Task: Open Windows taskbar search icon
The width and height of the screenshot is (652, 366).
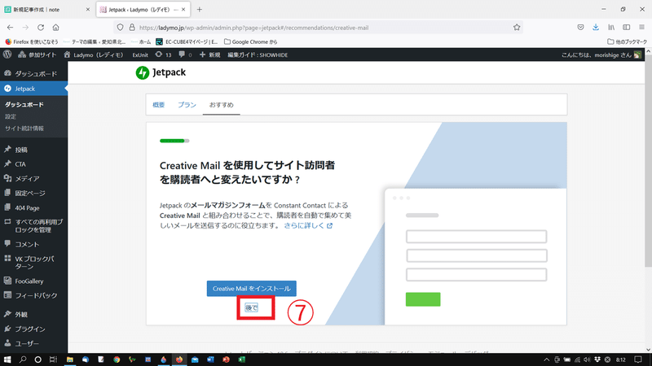Action: [23, 359]
